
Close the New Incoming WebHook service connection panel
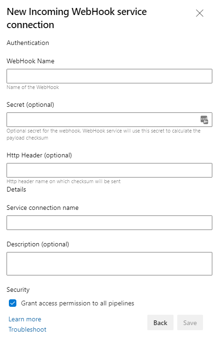(x=199, y=13)
